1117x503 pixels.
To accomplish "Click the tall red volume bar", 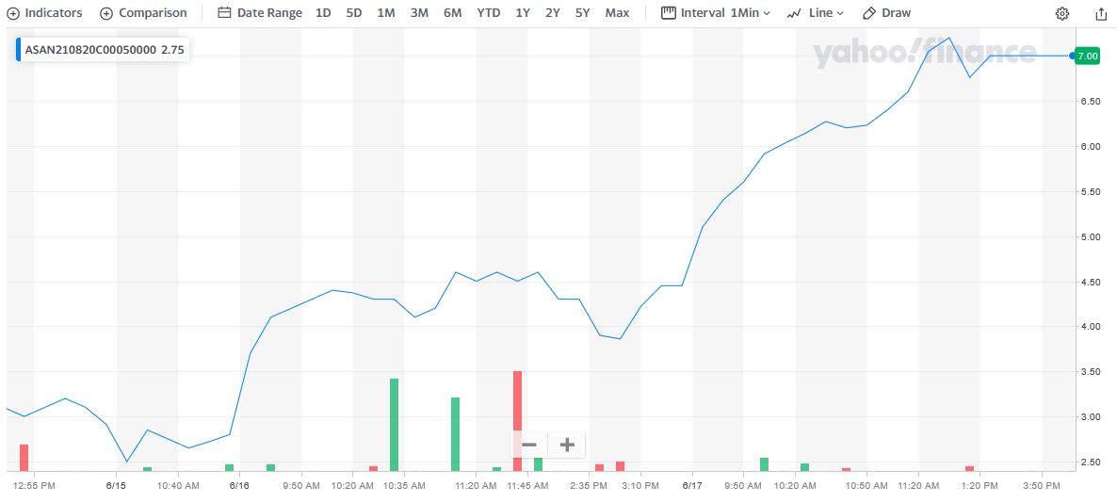I will pos(517,405).
